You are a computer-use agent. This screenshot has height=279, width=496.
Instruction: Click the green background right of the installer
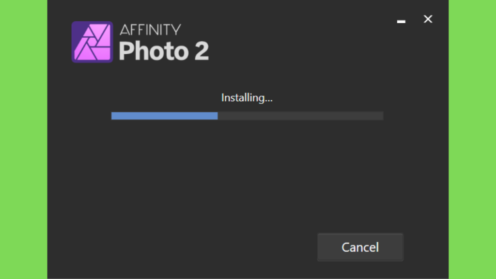[472, 139]
